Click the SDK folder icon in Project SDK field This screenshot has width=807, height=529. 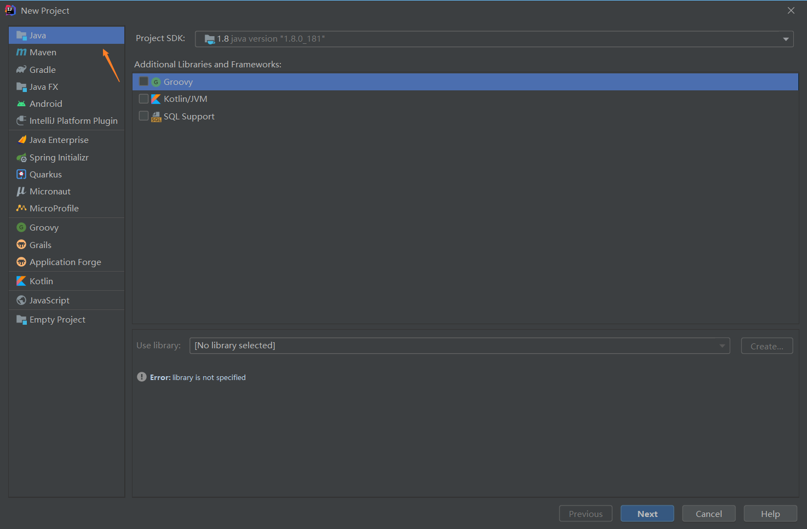pos(210,39)
